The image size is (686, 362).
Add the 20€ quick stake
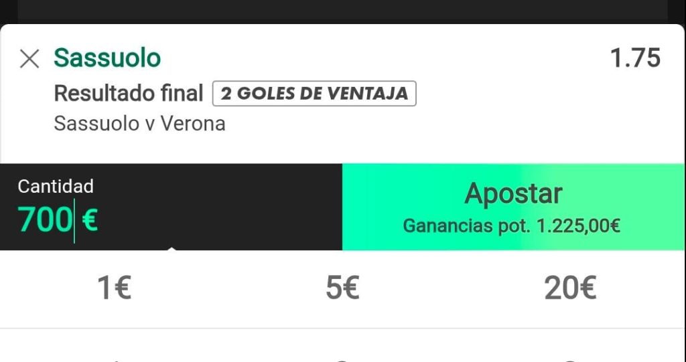click(570, 288)
